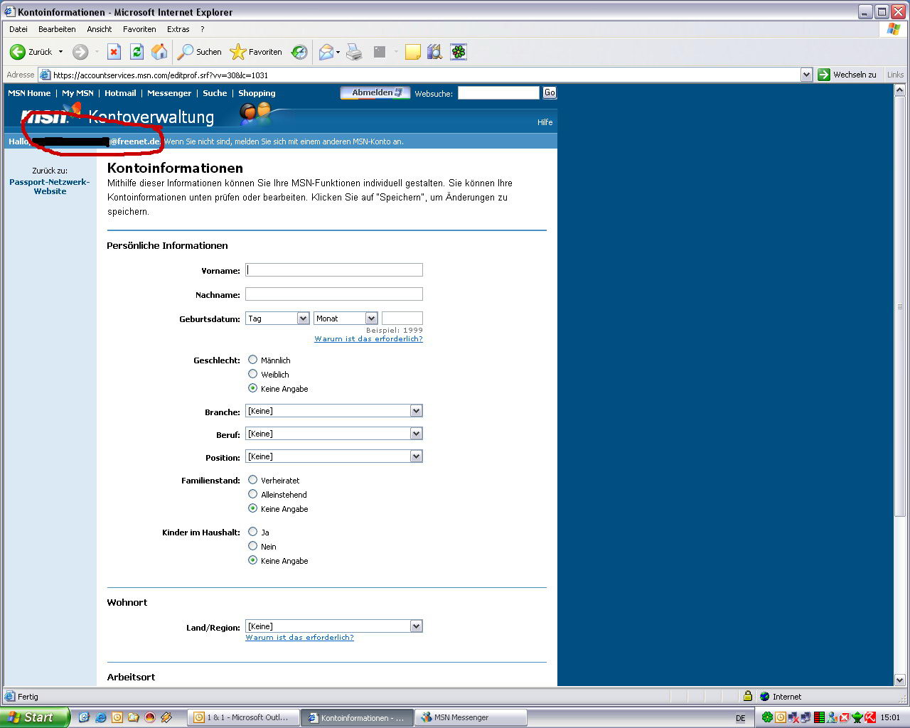
Task: Switch to the MSN Messenger taskbar window
Action: [471, 717]
